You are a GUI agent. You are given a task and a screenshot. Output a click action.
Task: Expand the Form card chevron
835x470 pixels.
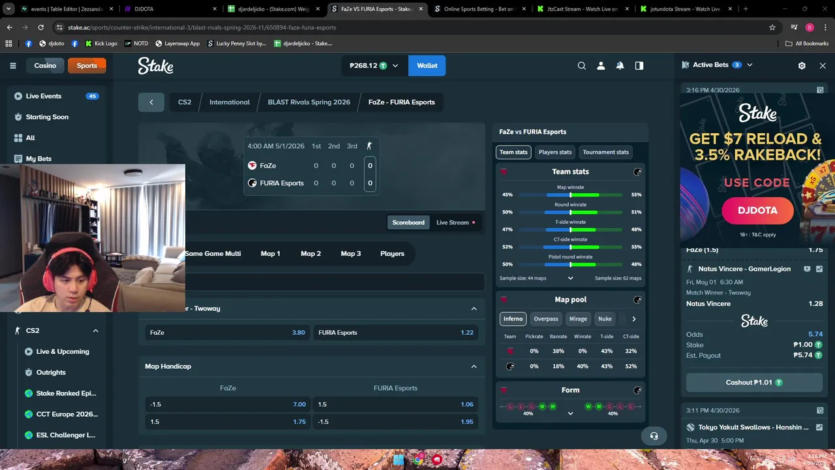pyautogui.click(x=570, y=413)
